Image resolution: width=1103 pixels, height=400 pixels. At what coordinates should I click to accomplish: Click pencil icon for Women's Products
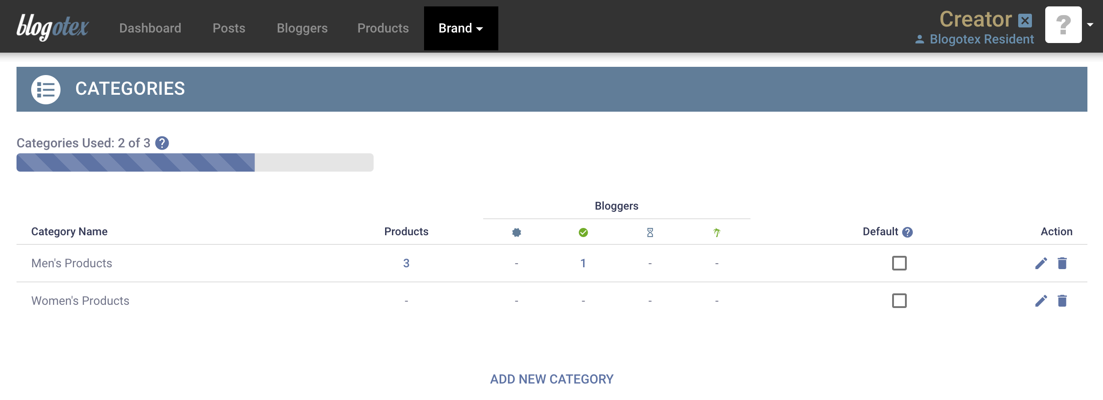coord(1041,301)
